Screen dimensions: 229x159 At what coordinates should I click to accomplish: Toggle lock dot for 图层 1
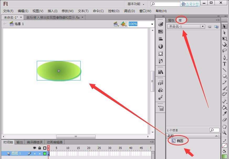coord(40,154)
